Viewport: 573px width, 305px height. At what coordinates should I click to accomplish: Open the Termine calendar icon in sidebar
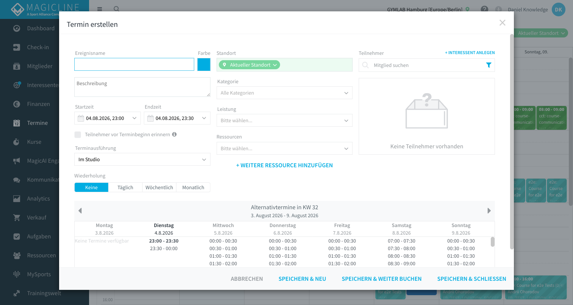(x=17, y=123)
